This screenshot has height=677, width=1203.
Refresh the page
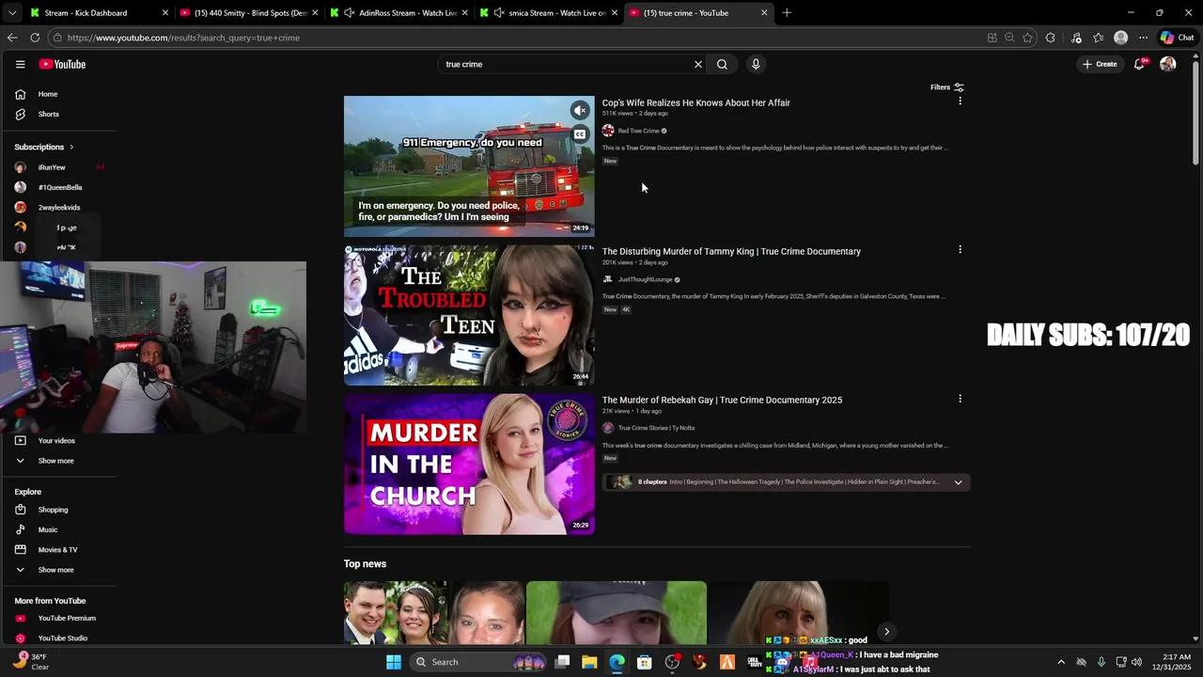click(x=35, y=38)
